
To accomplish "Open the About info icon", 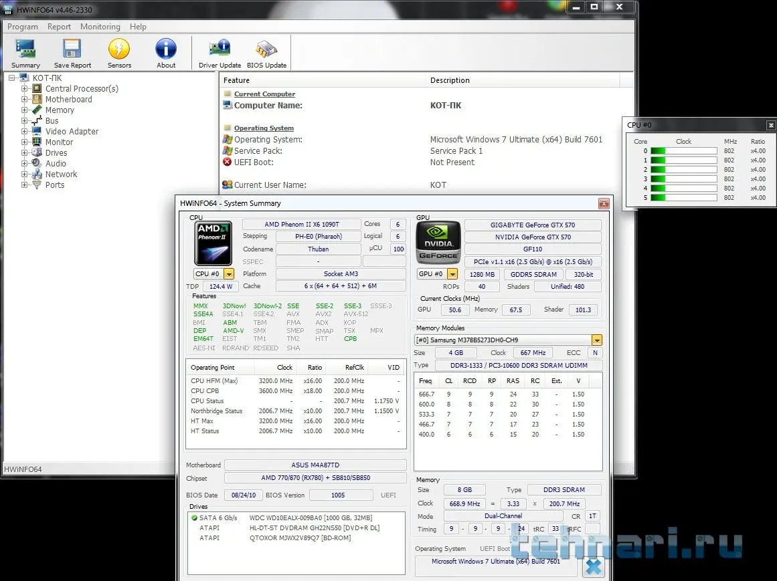I will pos(166,49).
